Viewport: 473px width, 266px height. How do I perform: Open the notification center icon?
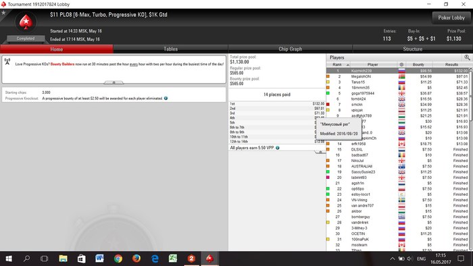(x=461, y=259)
